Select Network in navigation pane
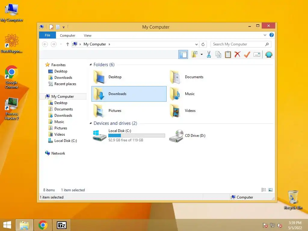The image size is (308, 231). coord(58,153)
